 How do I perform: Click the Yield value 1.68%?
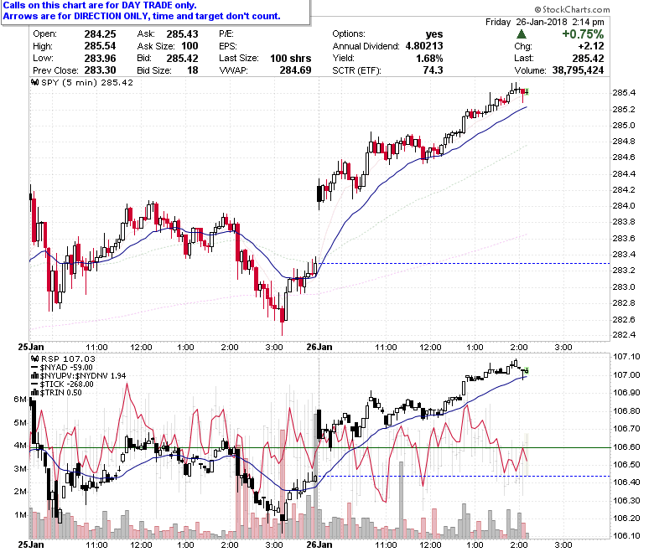[x=429, y=59]
